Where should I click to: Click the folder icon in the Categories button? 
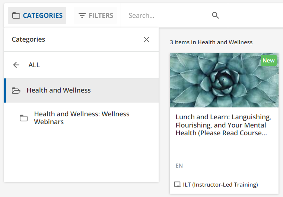tap(16, 16)
